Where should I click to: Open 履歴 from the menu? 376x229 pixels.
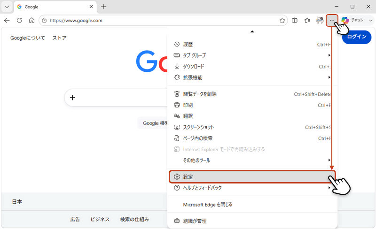[252, 44]
